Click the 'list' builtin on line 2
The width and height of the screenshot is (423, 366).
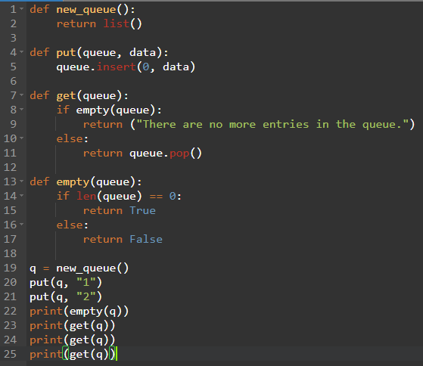117,23
